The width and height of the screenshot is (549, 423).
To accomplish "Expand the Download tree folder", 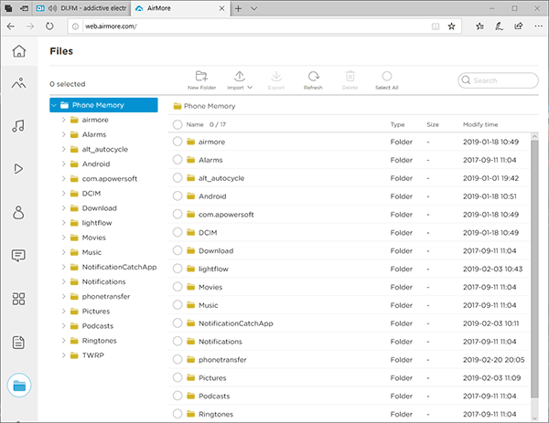I will [x=63, y=208].
